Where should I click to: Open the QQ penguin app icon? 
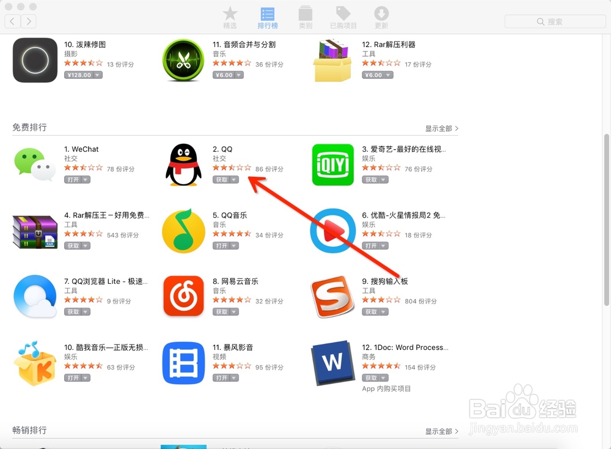tap(183, 165)
